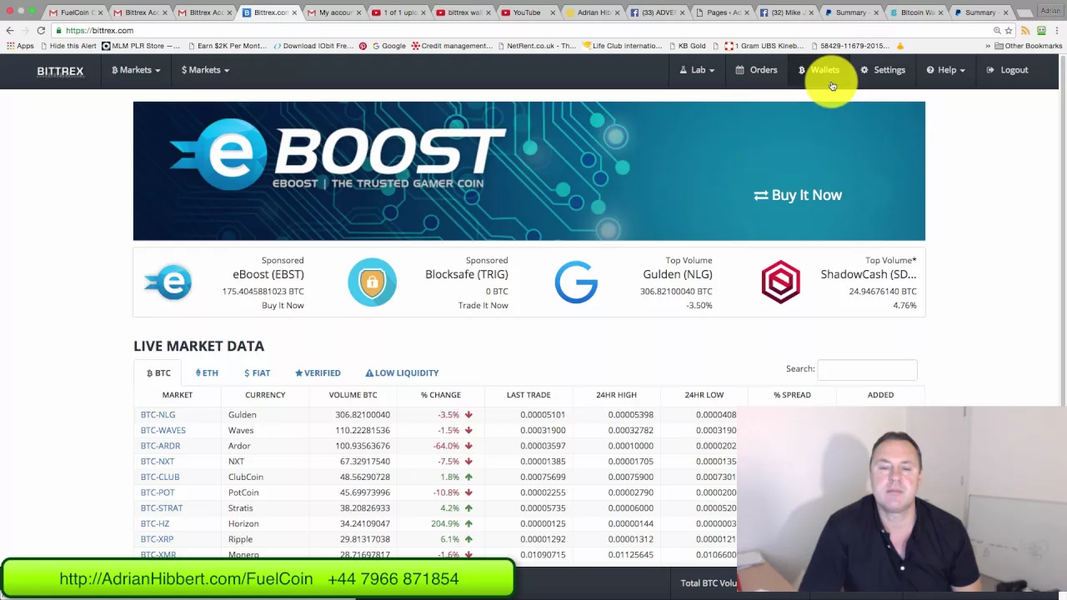Open the Bitcoin Markets dropdown
Viewport: 1067px width, 600px height.
click(x=135, y=70)
